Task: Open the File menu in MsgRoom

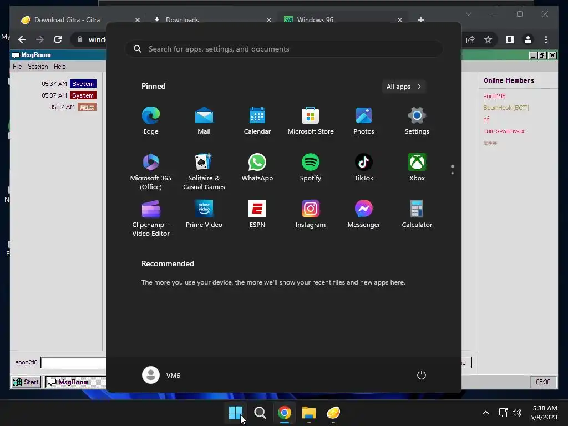Action: [x=17, y=67]
